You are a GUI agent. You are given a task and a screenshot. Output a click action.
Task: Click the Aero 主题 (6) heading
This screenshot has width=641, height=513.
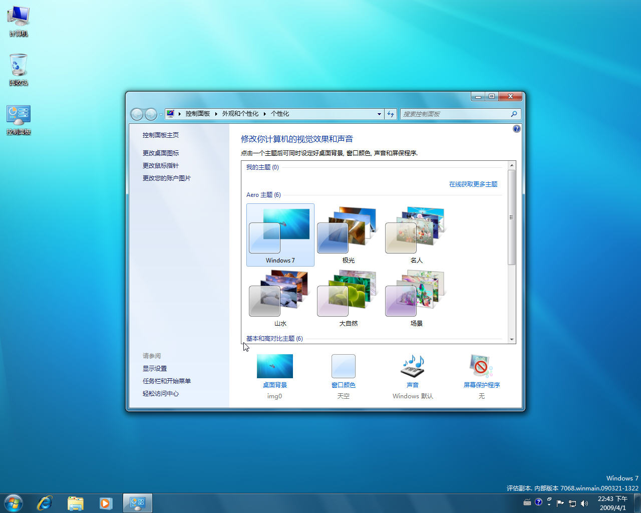[263, 195]
